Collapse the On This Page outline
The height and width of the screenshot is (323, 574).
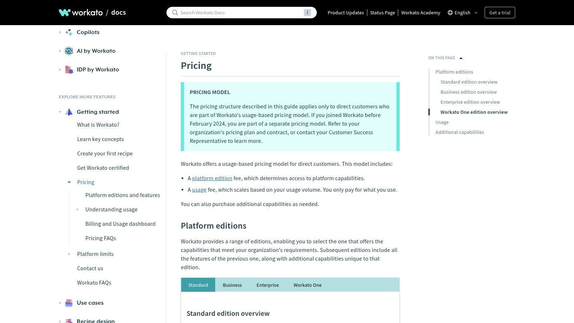[461, 57]
